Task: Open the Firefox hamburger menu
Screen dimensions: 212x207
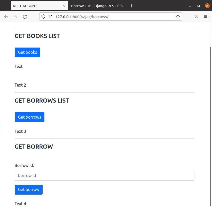Action: point(206,17)
